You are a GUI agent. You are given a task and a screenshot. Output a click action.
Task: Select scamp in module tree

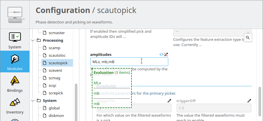click(54, 48)
